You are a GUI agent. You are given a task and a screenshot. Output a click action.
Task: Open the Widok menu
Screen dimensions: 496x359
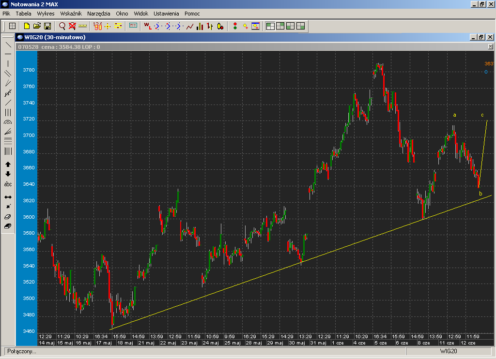point(141,14)
